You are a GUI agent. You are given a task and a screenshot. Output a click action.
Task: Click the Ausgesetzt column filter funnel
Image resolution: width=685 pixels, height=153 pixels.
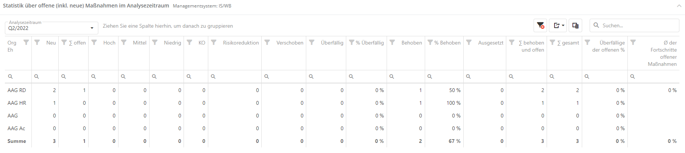tap(469, 42)
